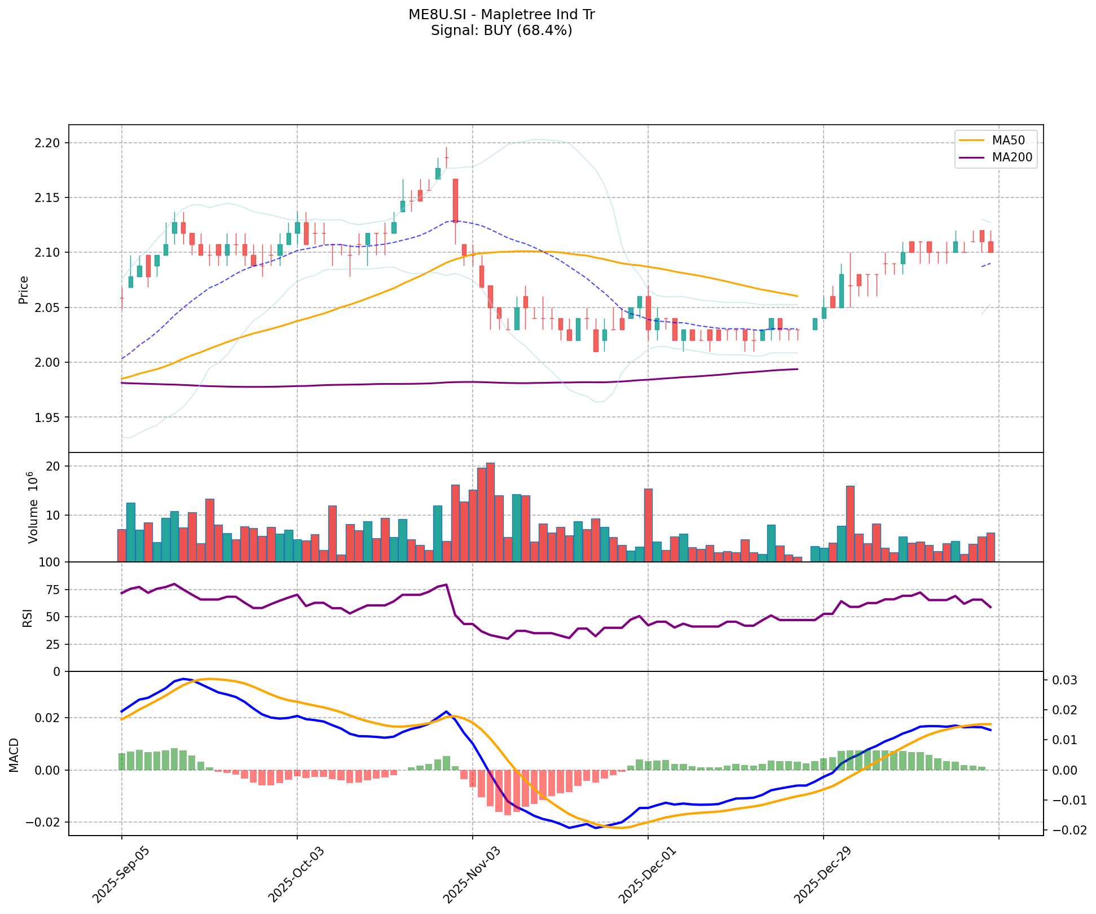
Task: Click the orange MA50 legend line swatch
Action: click(972, 140)
